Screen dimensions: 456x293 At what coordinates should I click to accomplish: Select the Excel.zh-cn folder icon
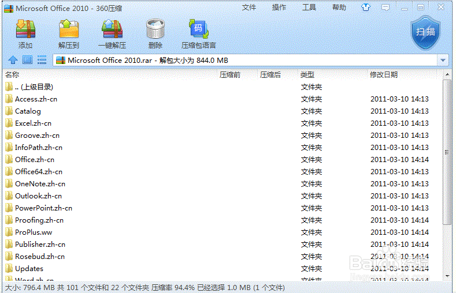click(9, 123)
